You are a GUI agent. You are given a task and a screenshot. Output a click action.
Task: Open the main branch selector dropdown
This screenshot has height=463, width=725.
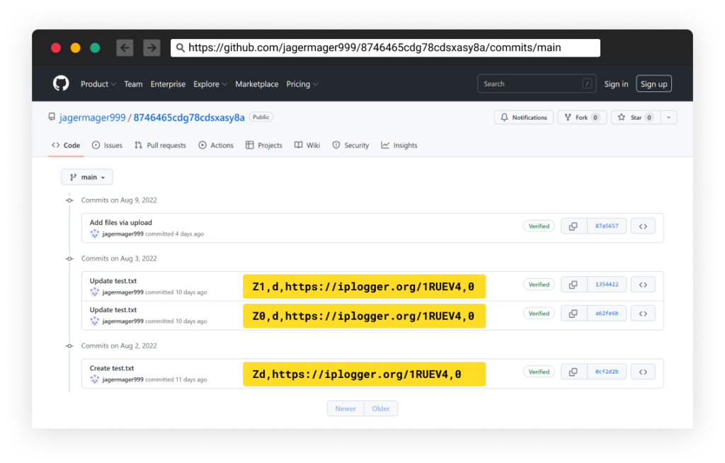pos(87,177)
